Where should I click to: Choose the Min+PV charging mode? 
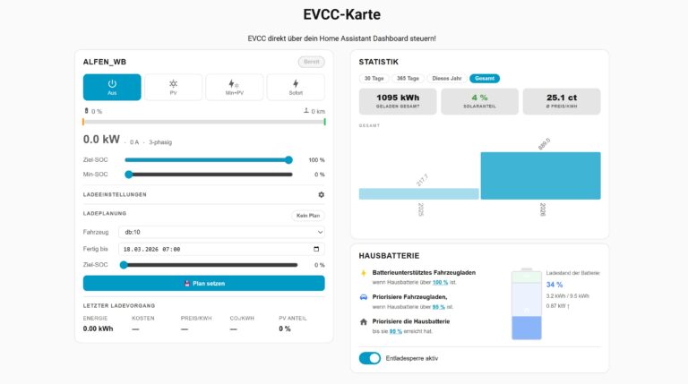(x=234, y=87)
